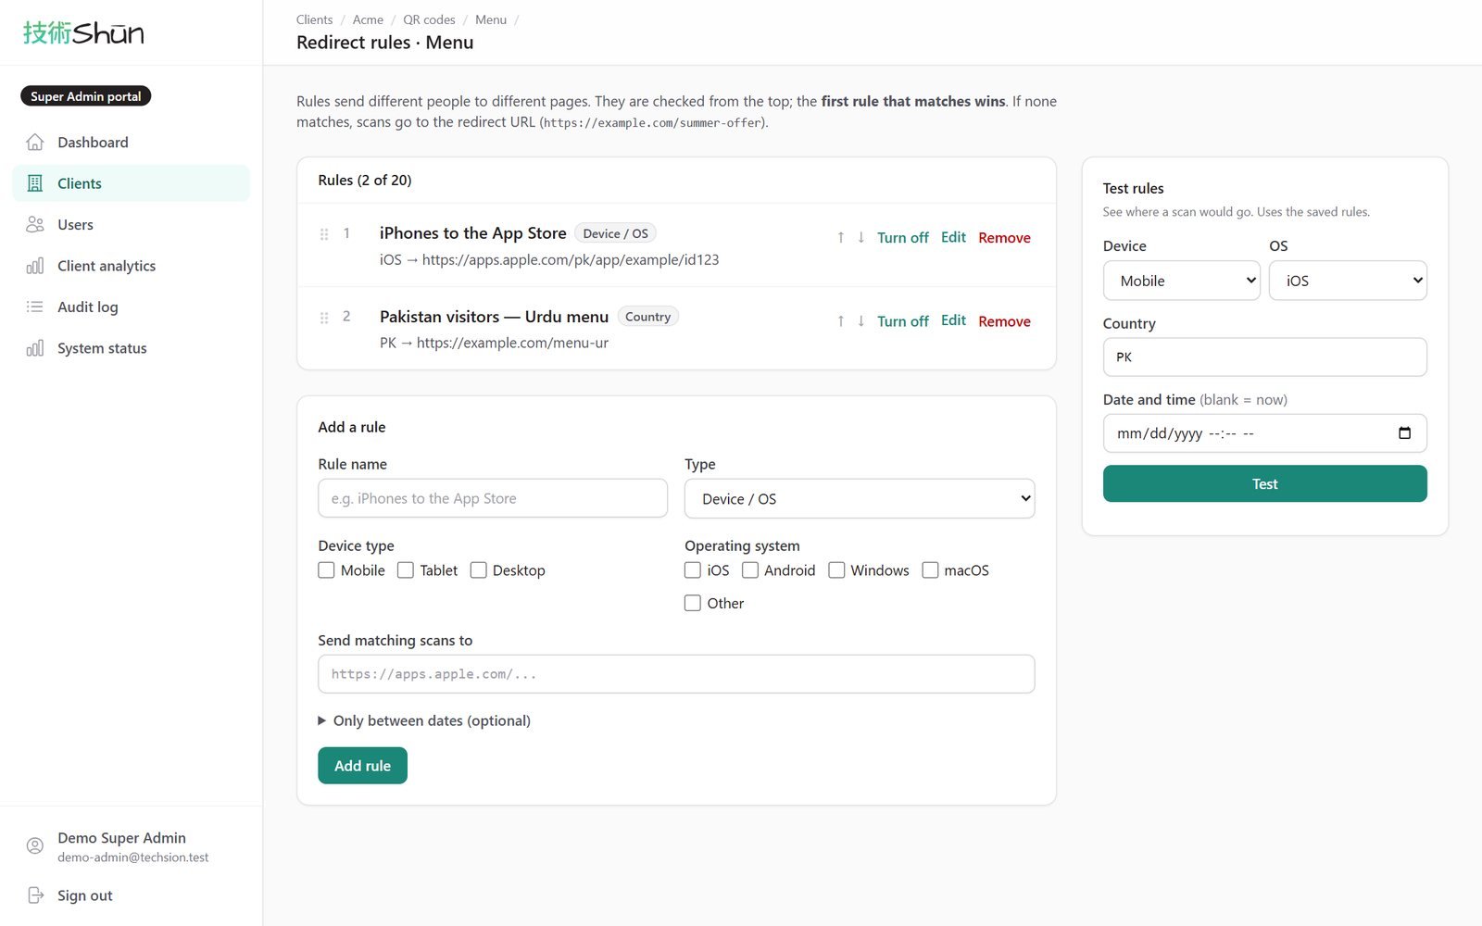Remove the iPhones to the App Store rule

(x=1004, y=238)
